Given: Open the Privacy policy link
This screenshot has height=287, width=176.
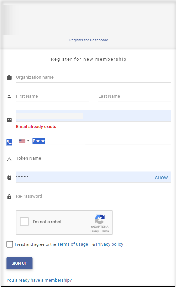Looking at the screenshot, I should (x=110, y=244).
